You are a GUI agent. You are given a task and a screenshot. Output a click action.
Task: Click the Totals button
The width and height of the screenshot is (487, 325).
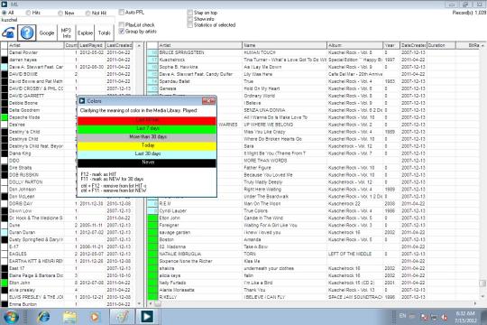pos(104,32)
